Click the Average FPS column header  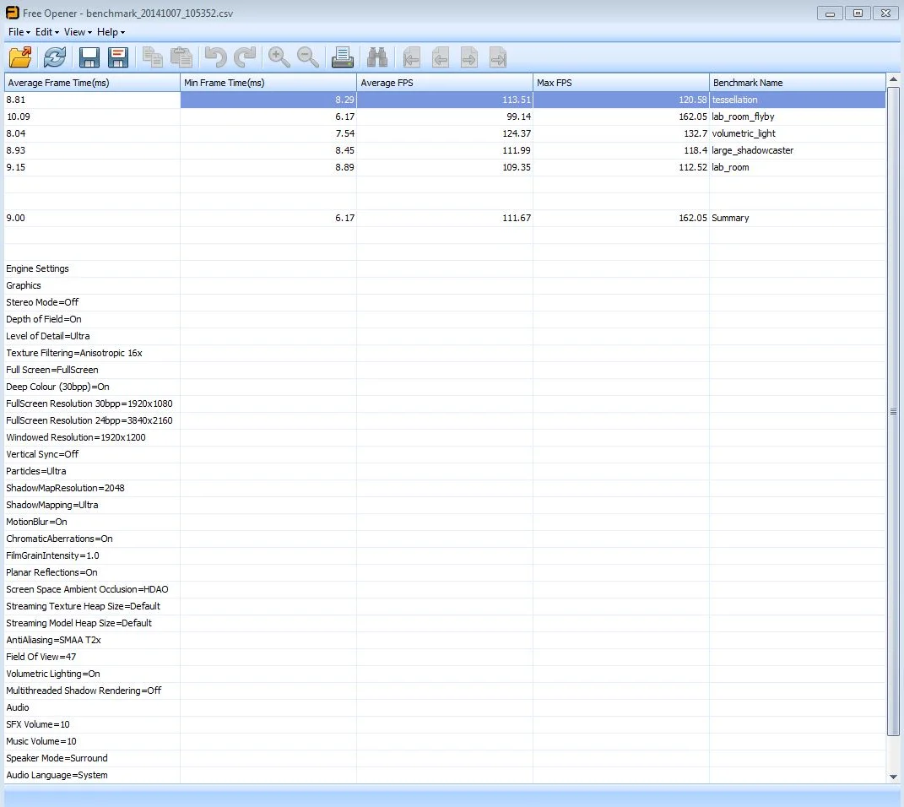tap(445, 83)
